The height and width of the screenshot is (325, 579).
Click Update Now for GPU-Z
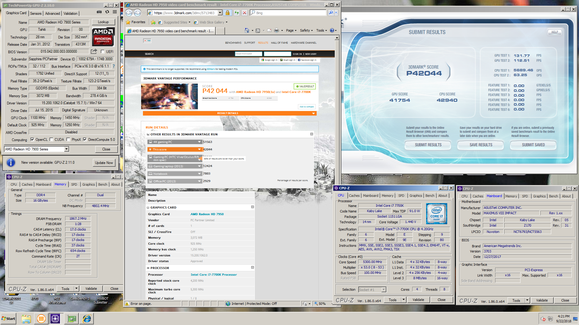(x=104, y=163)
